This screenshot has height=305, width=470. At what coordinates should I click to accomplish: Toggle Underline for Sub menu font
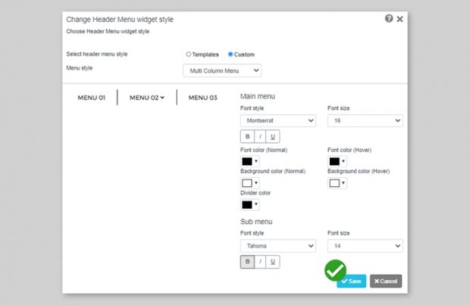(x=273, y=262)
